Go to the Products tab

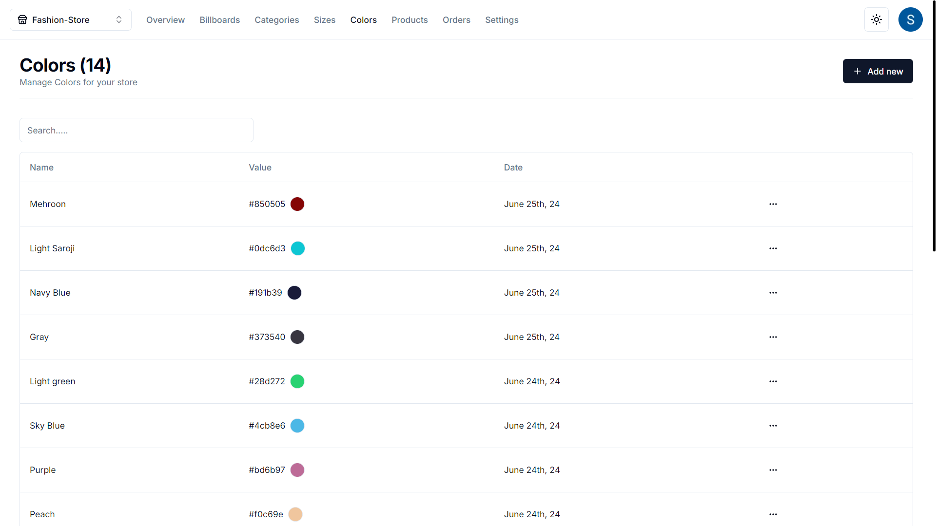(x=409, y=20)
